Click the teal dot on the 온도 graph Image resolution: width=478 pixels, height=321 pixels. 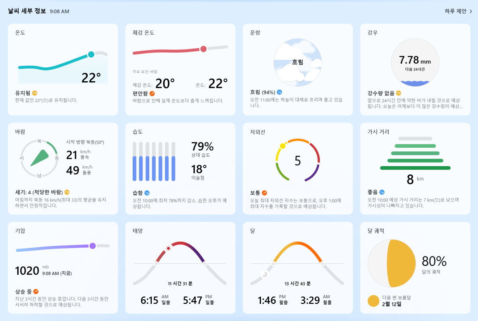[91, 54]
